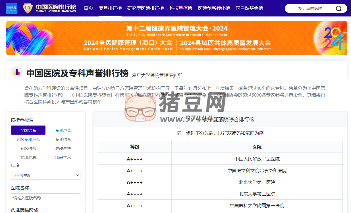Image resolution: width=351 pixels, height=213 pixels.
Task: Click the 中国人民解放军总医院 cell
Action: coord(257,159)
